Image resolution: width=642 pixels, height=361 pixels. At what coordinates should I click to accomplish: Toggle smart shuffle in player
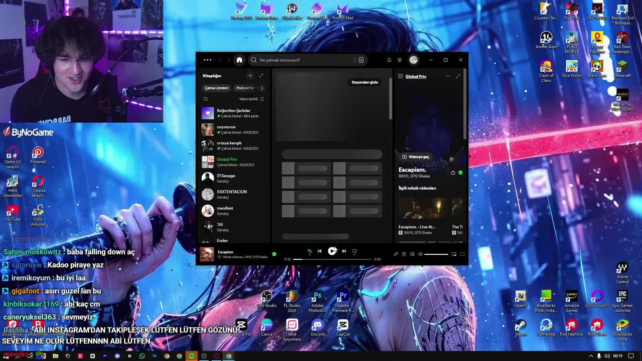309,251
